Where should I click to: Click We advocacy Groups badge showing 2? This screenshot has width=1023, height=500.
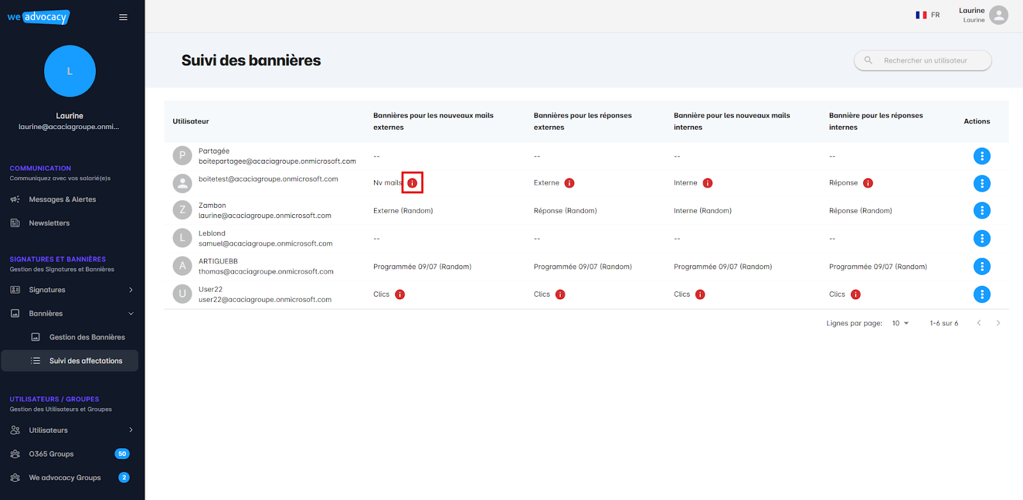[x=124, y=478]
